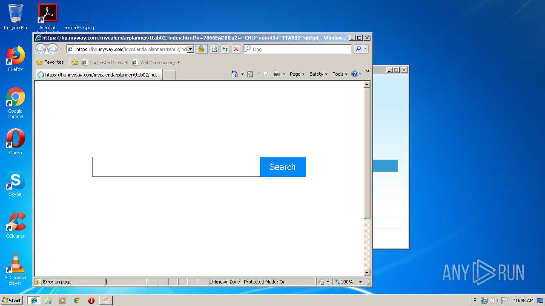
Task: Open the Google Chrome desktop shortcut
Action: tap(15, 103)
